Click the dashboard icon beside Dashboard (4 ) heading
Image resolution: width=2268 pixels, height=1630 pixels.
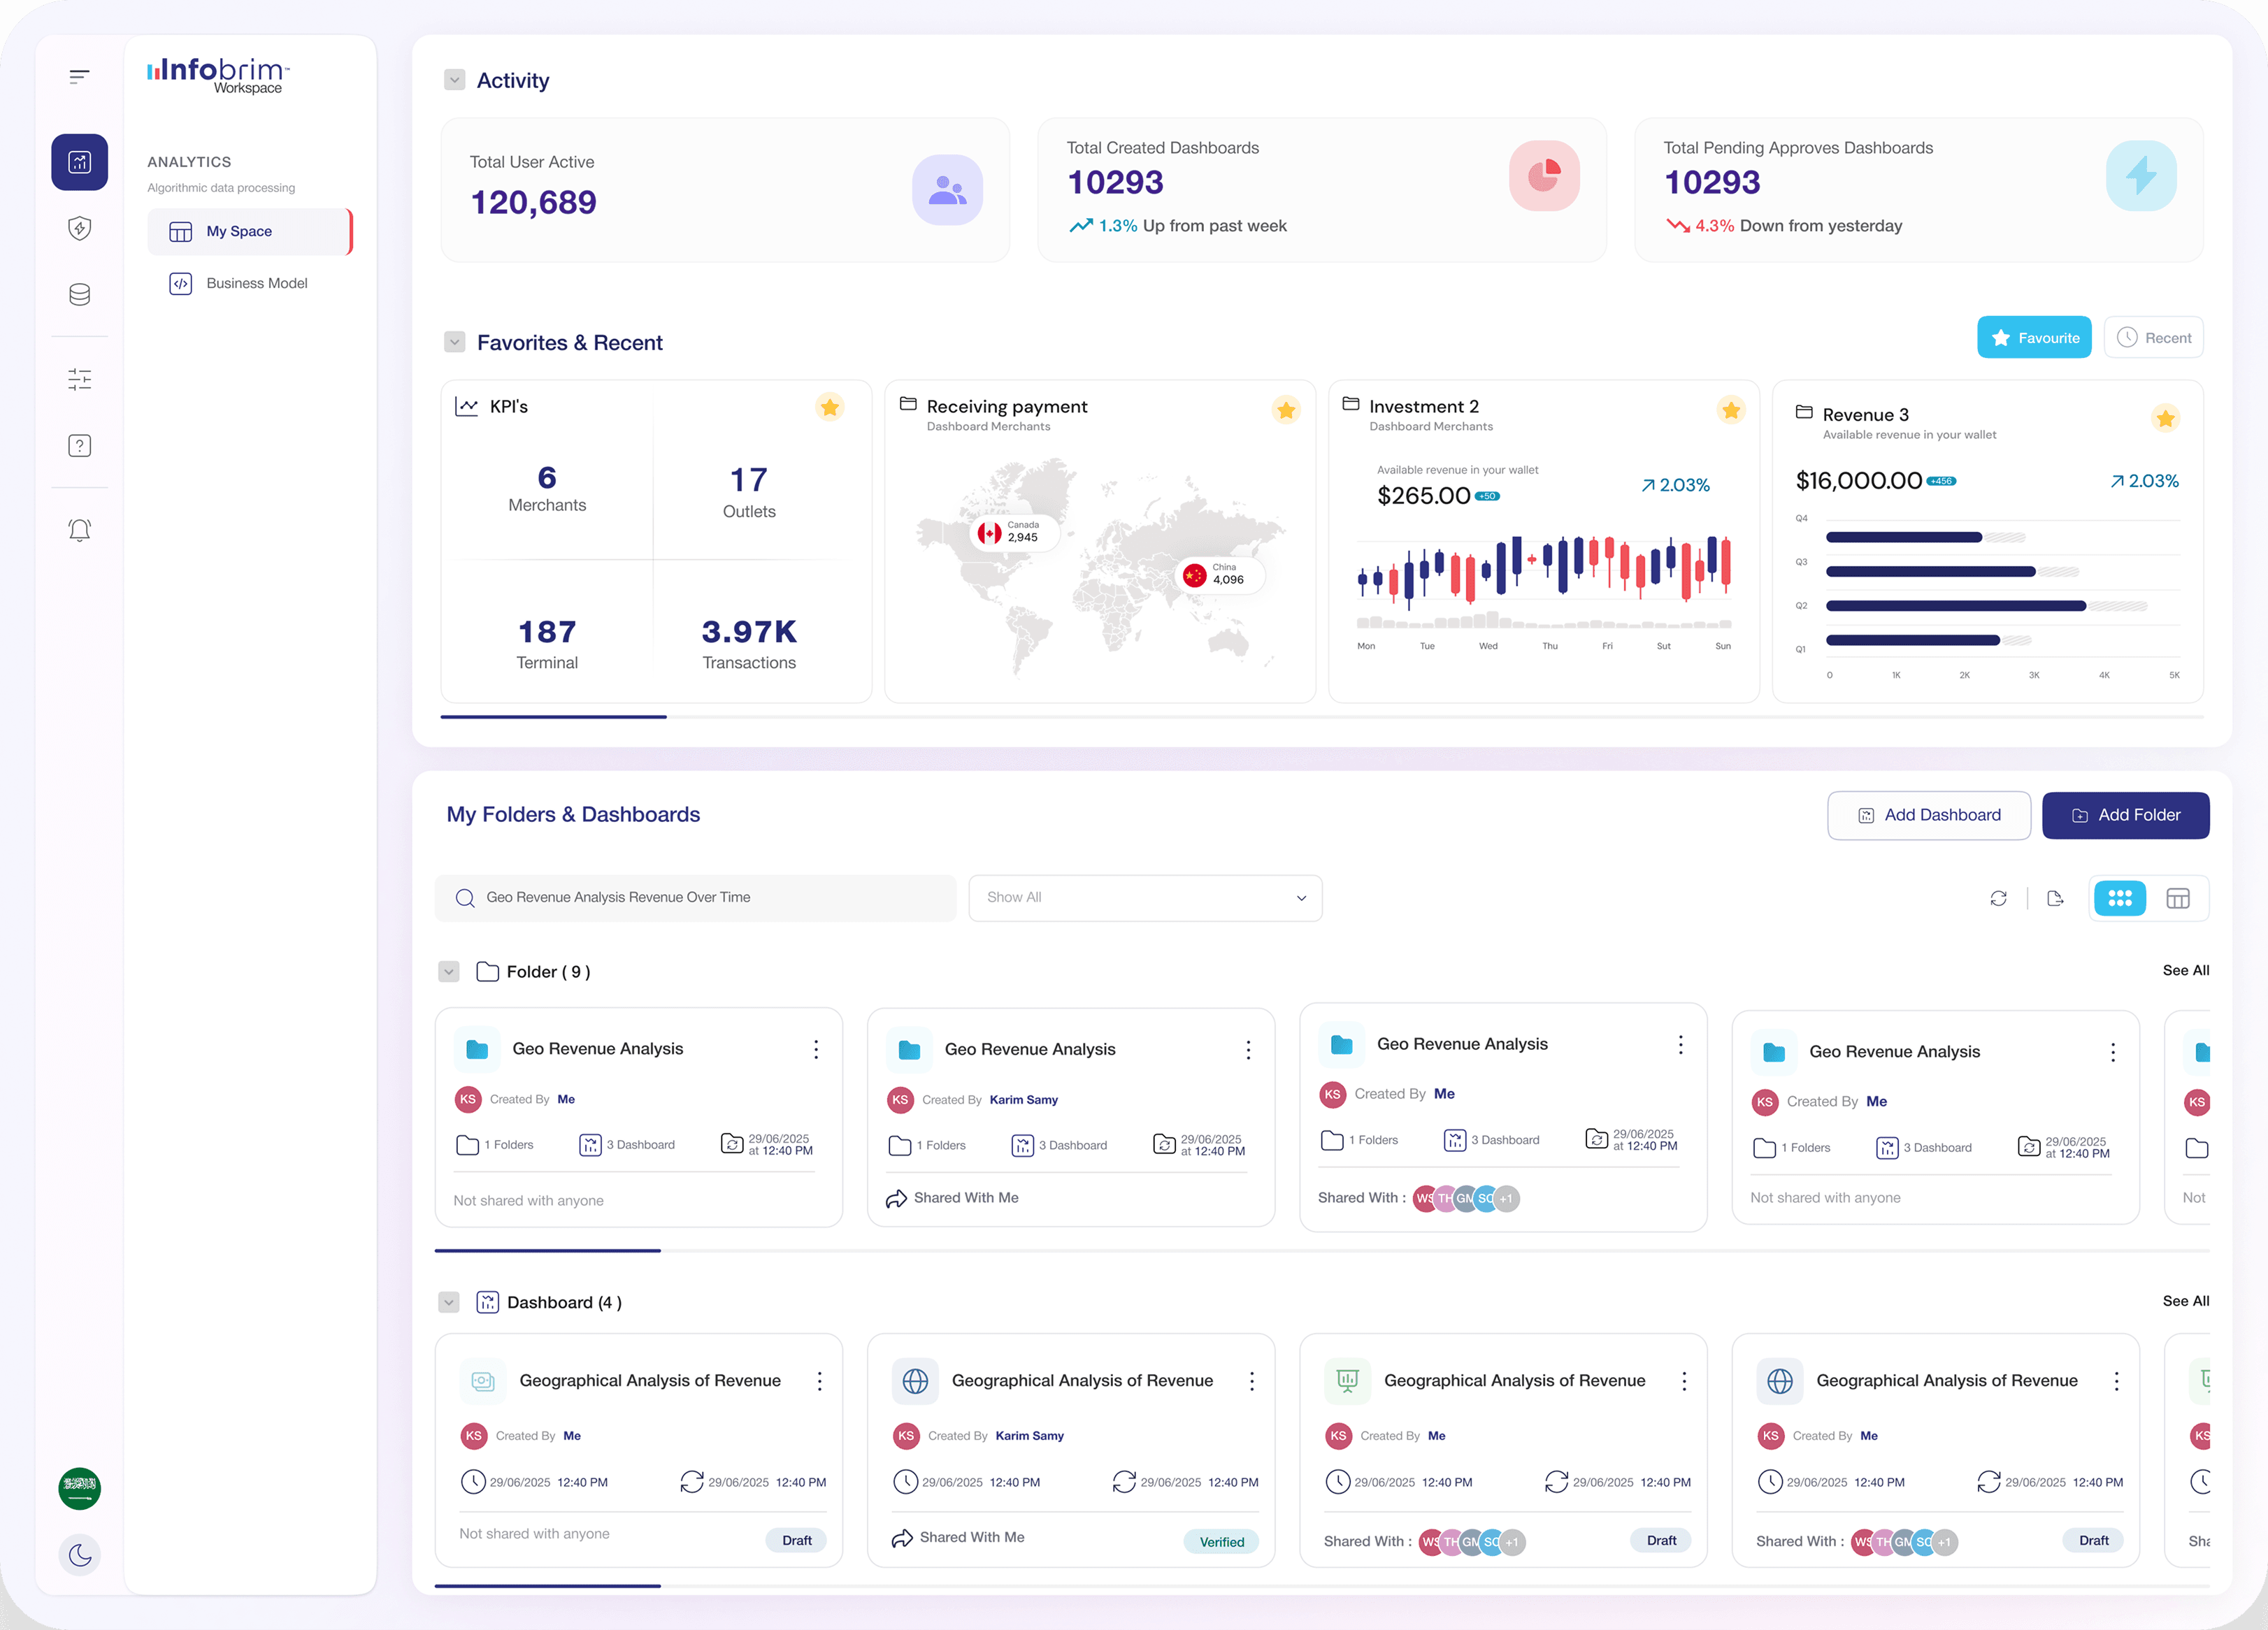click(x=487, y=1302)
